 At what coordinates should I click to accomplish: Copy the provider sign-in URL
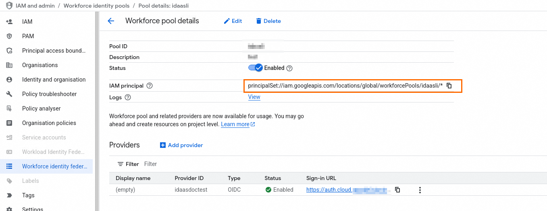tap(397, 190)
